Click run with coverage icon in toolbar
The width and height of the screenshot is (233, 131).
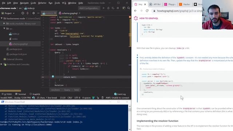(x=113, y=8)
